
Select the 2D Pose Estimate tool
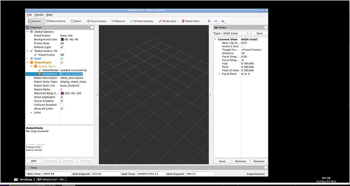click(x=142, y=21)
